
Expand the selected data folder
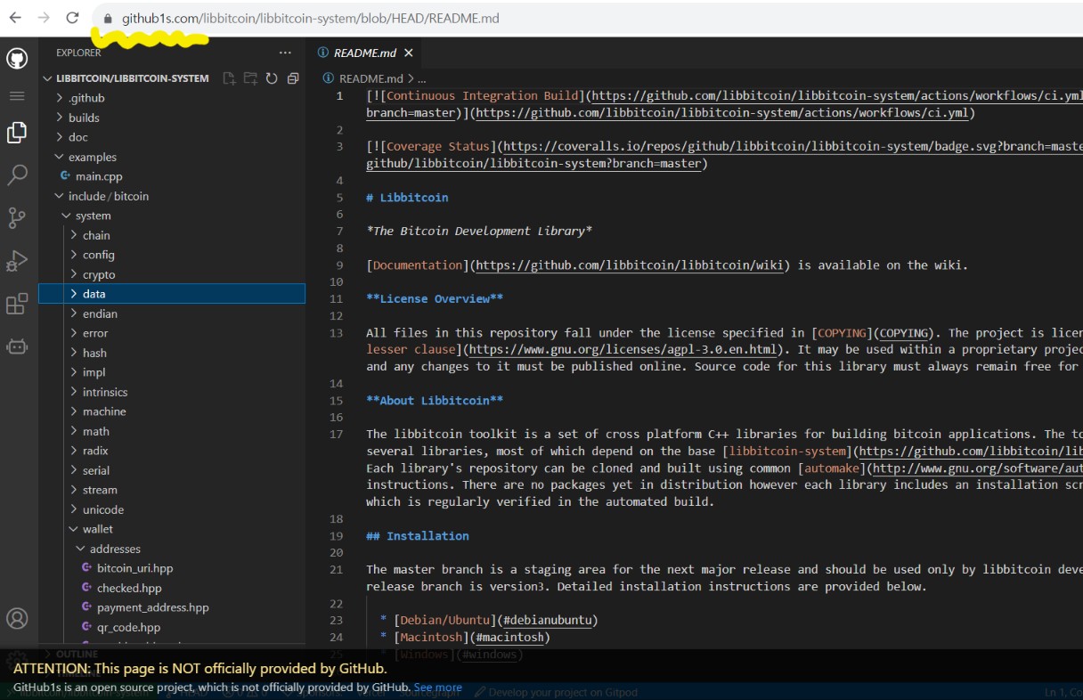(172, 294)
